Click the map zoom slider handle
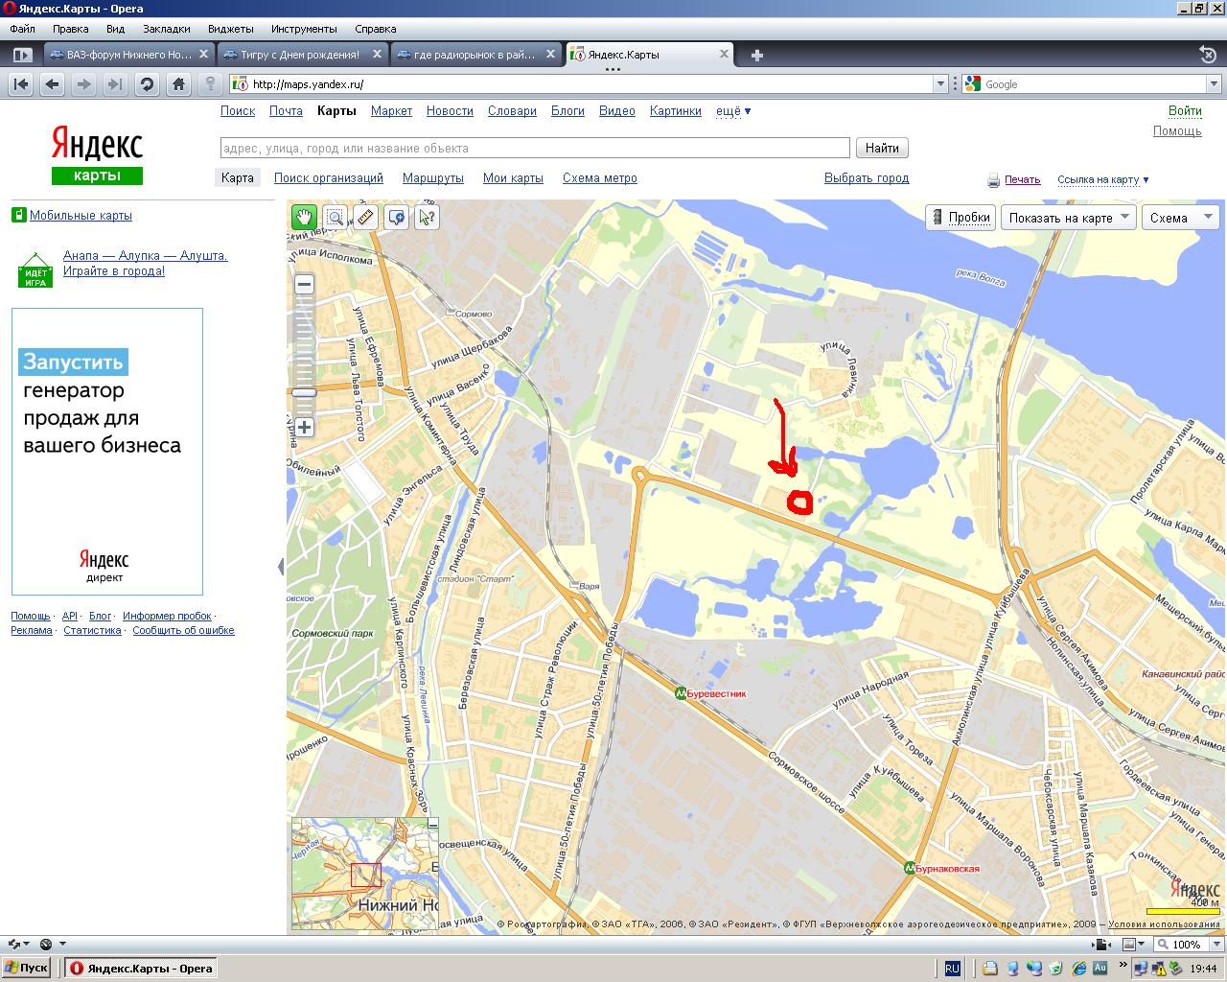 [x=304, y=392]
